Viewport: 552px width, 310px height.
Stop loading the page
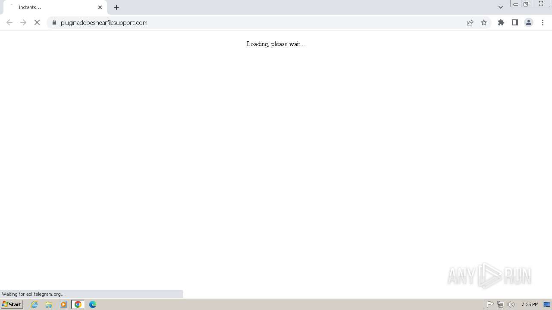(37, 22)
